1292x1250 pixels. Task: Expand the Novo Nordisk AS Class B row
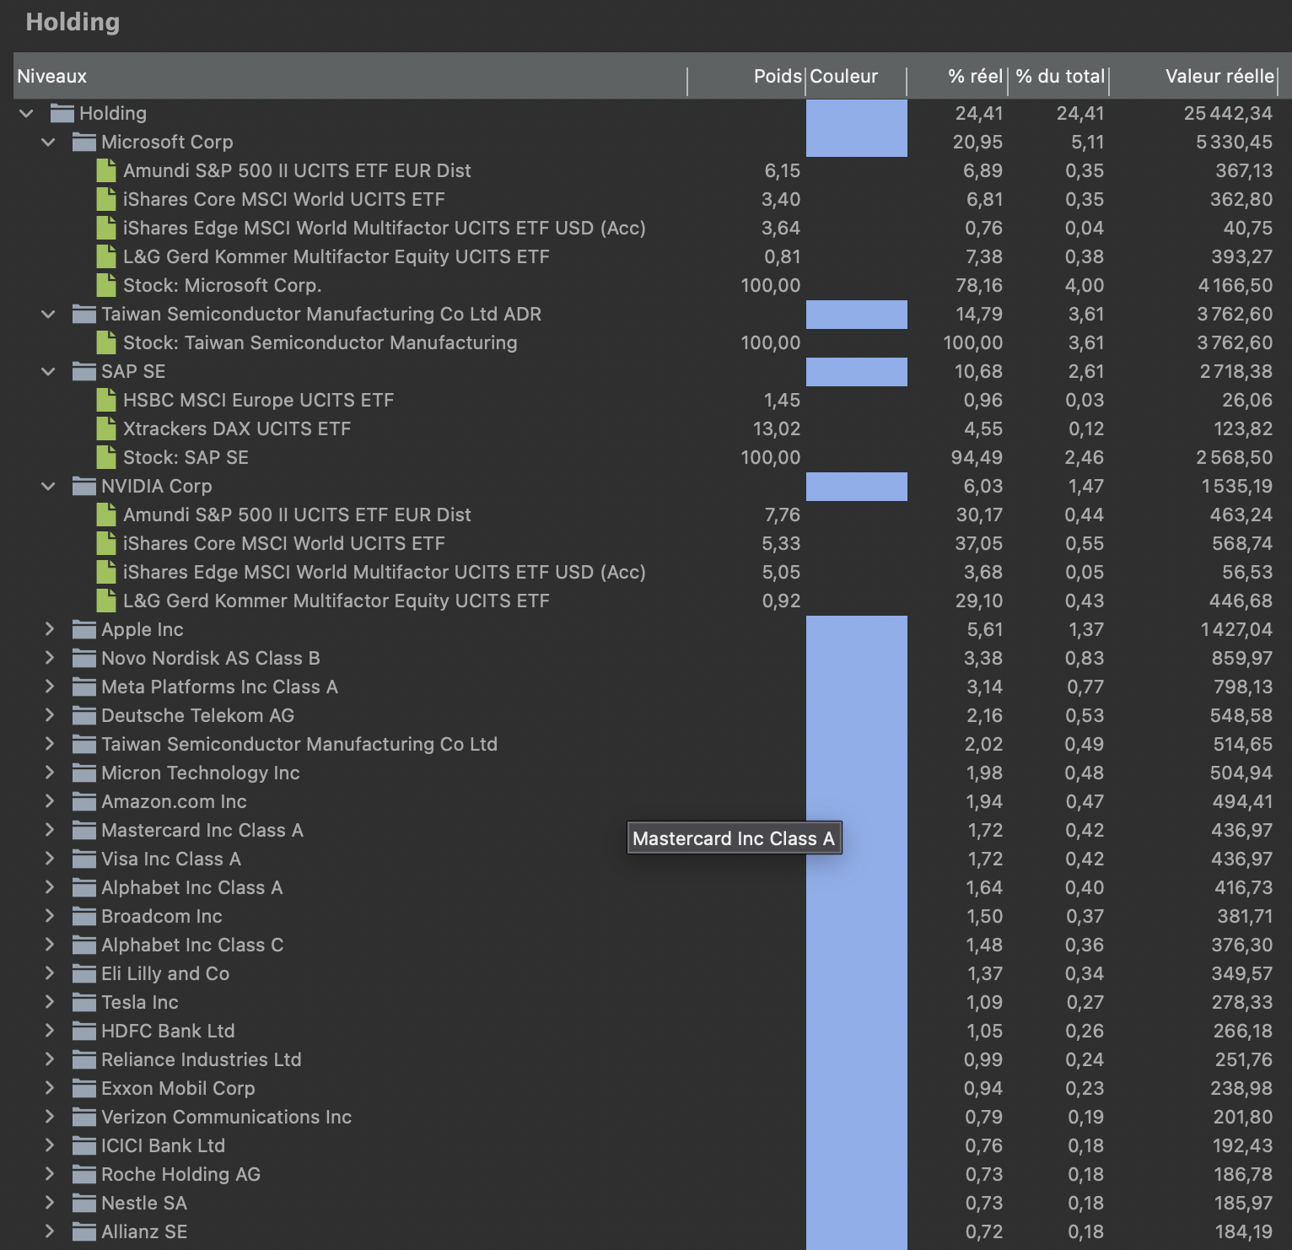pyautogui.click(x=48, y=658)
